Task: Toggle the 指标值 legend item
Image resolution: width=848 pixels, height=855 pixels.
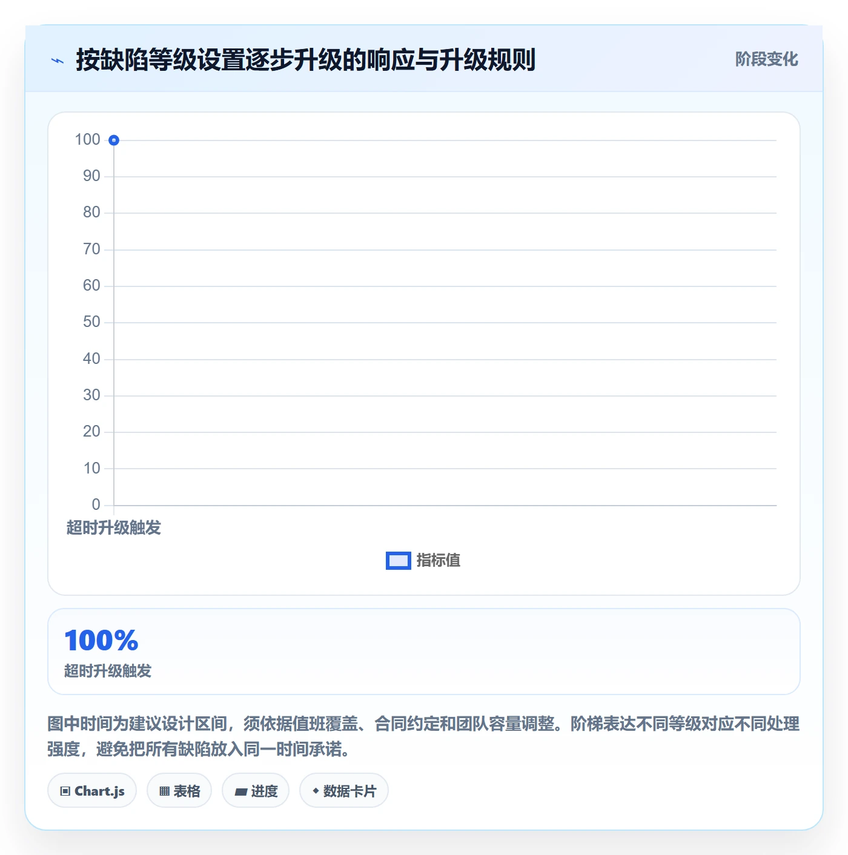Action: 423,561
